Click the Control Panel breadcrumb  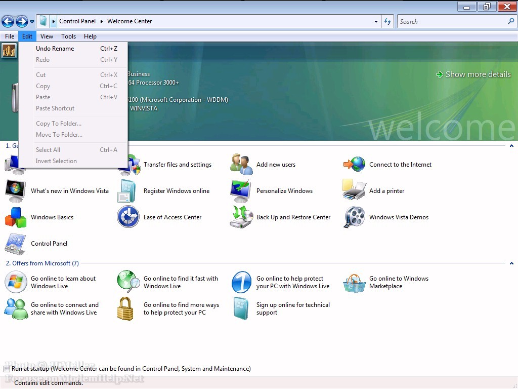pyautogui.click(x=77, y=21)
